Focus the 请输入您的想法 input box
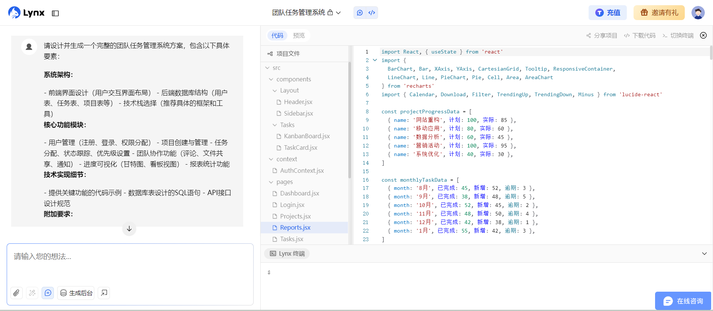This screenshot has height=311, width=713. [130, 264]
